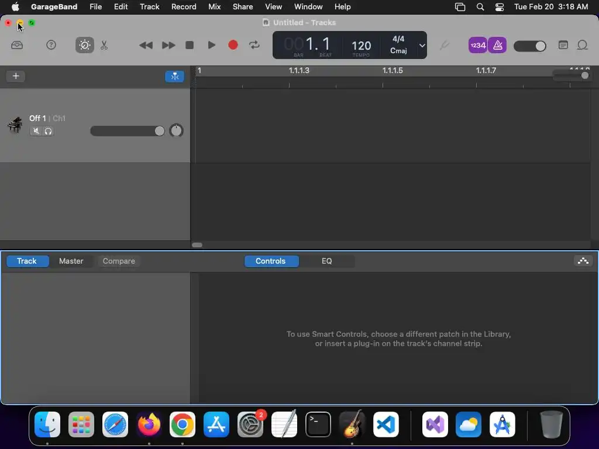Open the Mix menu
The width and height of the screenshot is (599, 449).
pyautogui.click(x=214, y=7)
